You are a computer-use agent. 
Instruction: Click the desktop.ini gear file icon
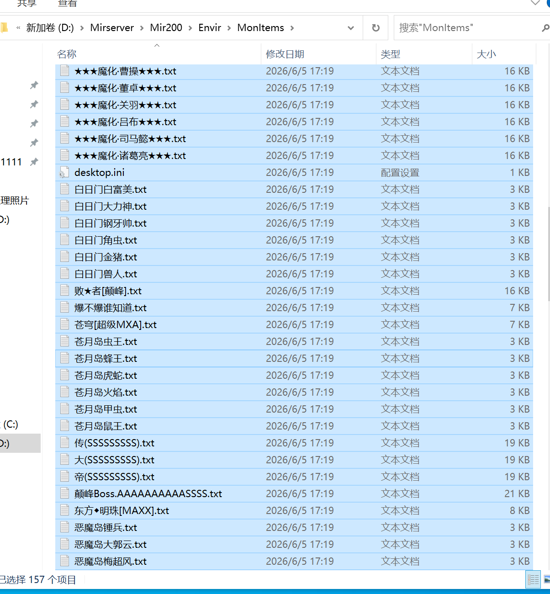pos(64,172)
